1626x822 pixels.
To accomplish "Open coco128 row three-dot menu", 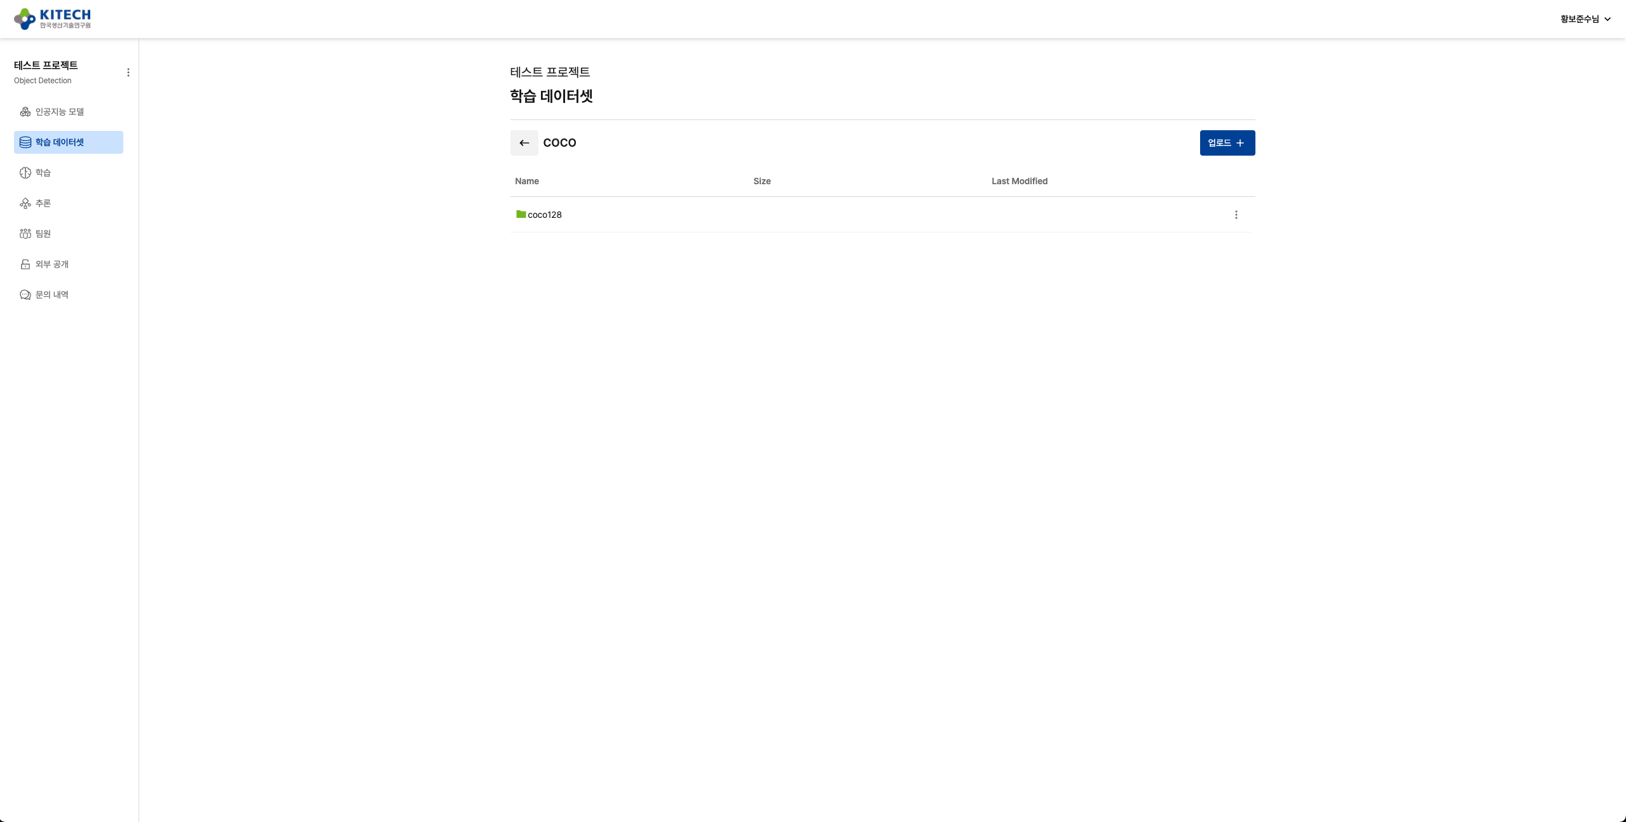I will [x=1236, y=215].
